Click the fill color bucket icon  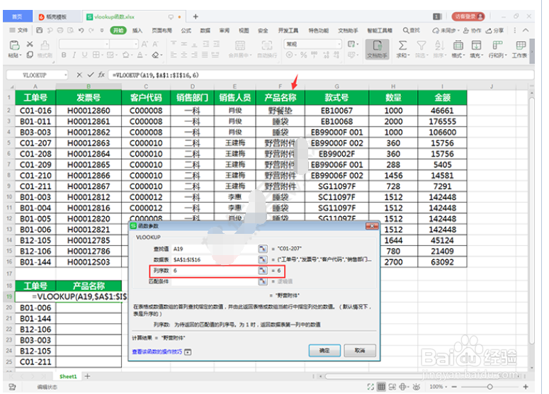(125, 55)
